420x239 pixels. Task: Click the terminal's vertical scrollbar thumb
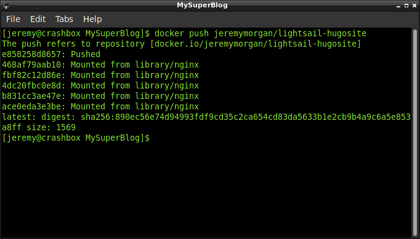(x=415, y=132)
